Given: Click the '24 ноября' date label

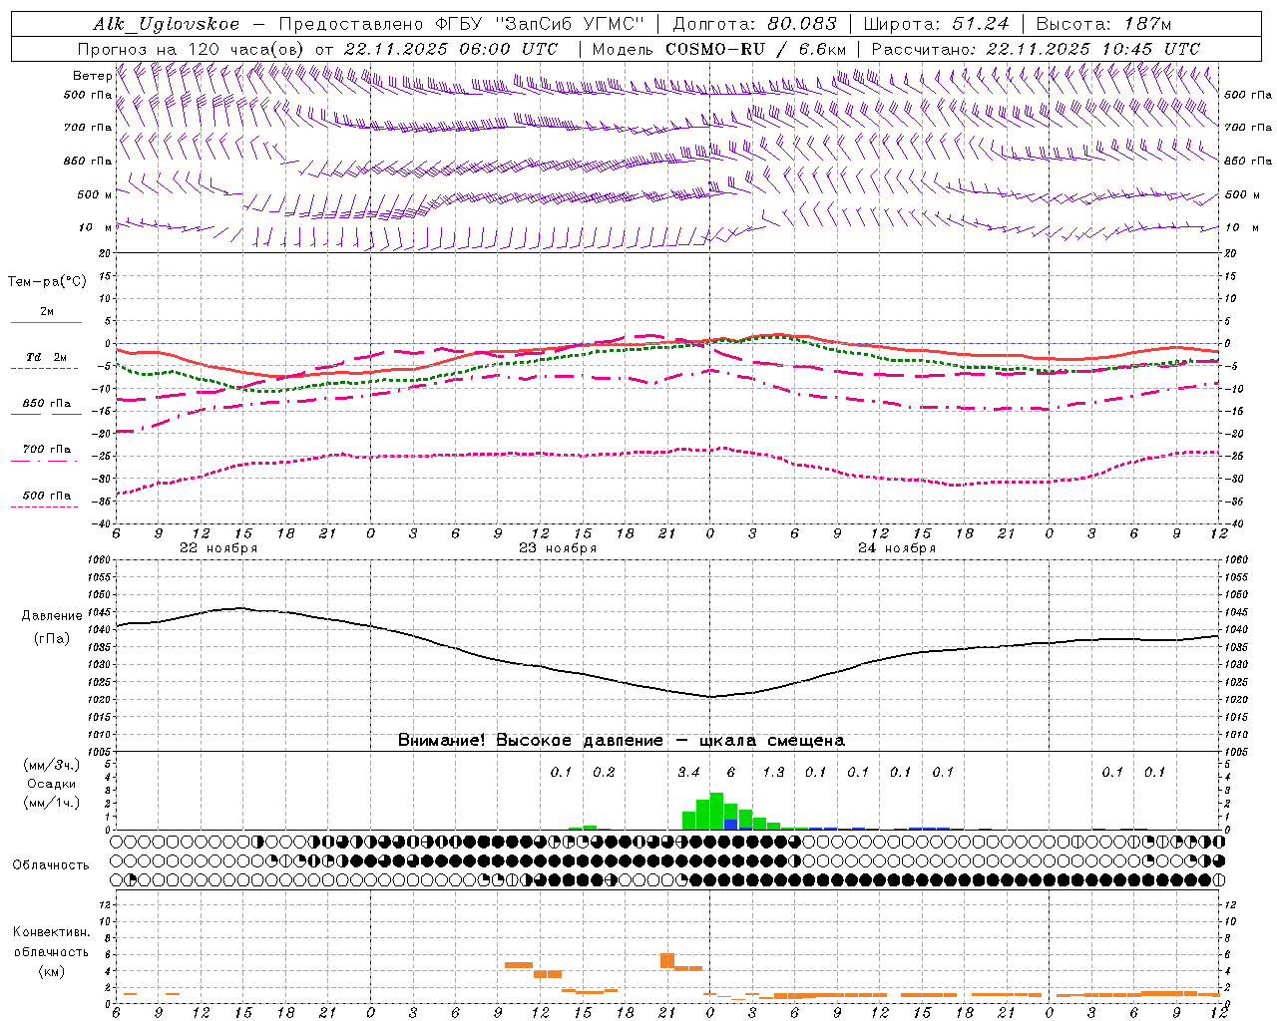Looking at the screenshot, I should tap(897, 548).
